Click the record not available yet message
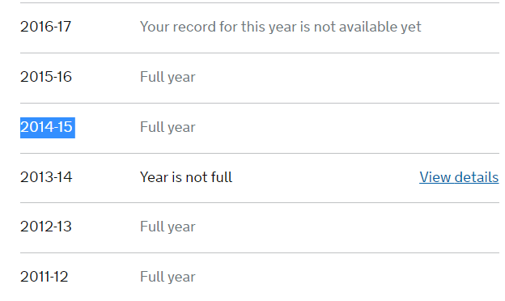Viewport: 505px width, 301px height. [x=281, y=27]
